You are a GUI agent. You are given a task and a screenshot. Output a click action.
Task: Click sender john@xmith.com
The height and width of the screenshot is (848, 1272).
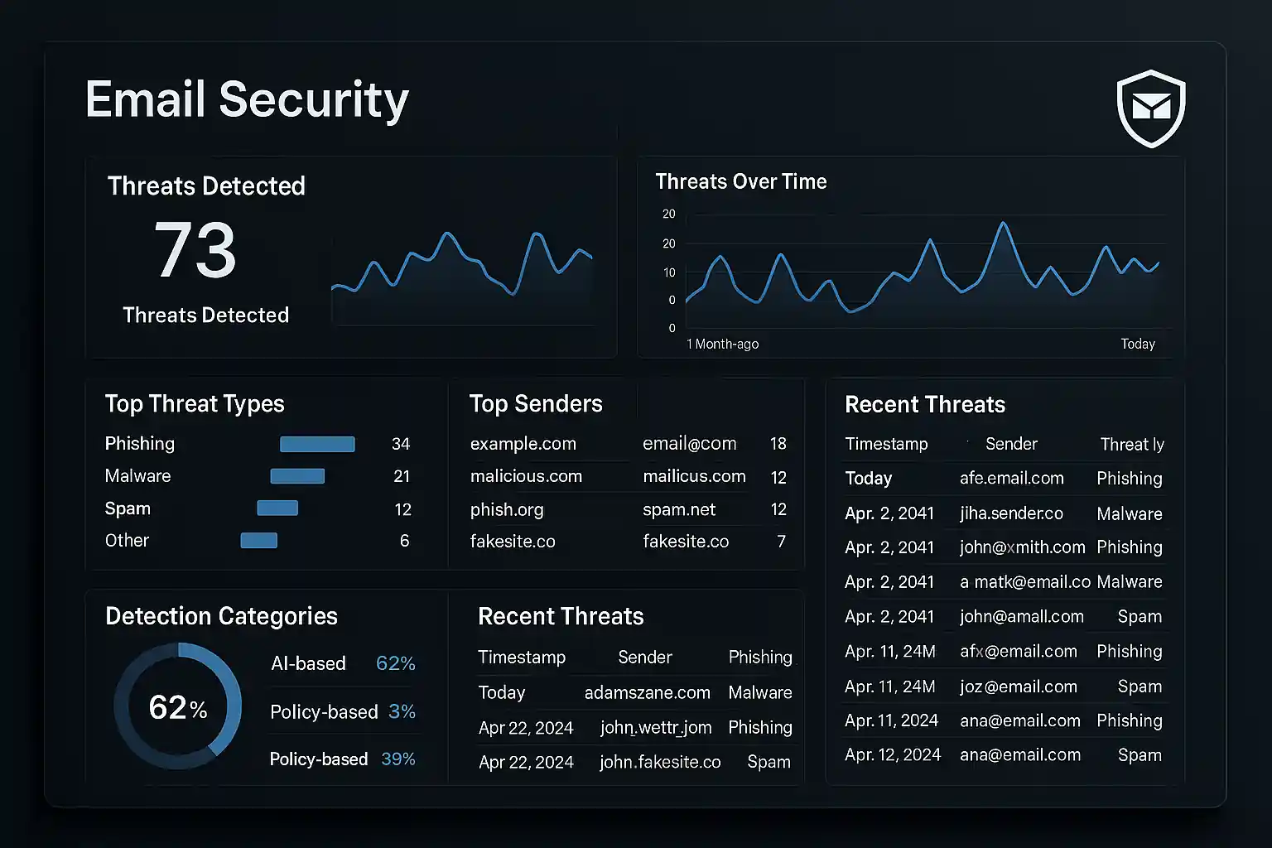(x=1022, y=547)
